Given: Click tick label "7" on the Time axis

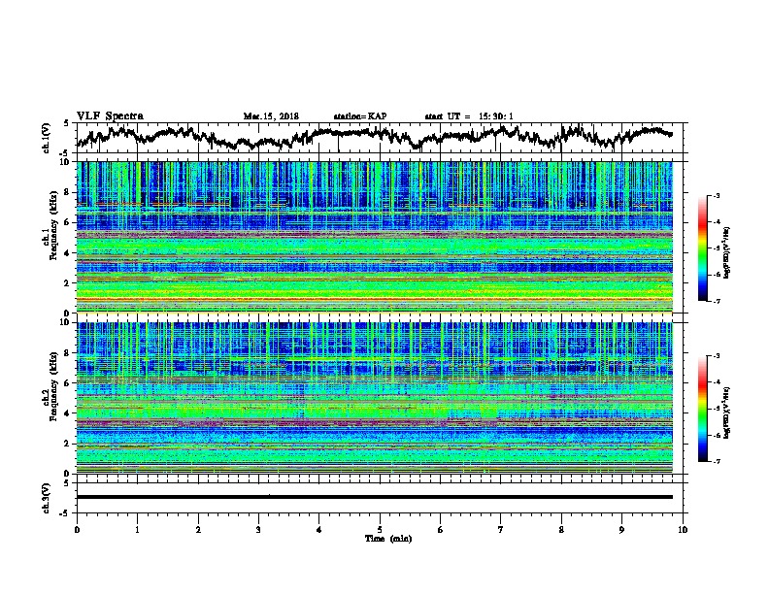Looking at the screenshot, I should pyautogui.click(x=501, y=530).
